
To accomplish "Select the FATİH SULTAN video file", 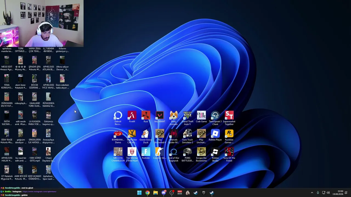I will (x=7, y=118).
